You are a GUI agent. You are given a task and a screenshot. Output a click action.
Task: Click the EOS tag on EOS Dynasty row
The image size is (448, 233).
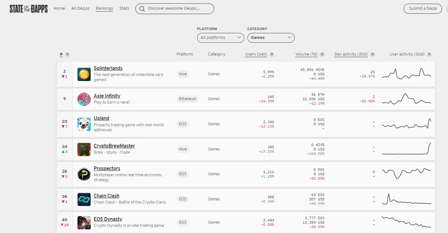(x=183, y=223)
